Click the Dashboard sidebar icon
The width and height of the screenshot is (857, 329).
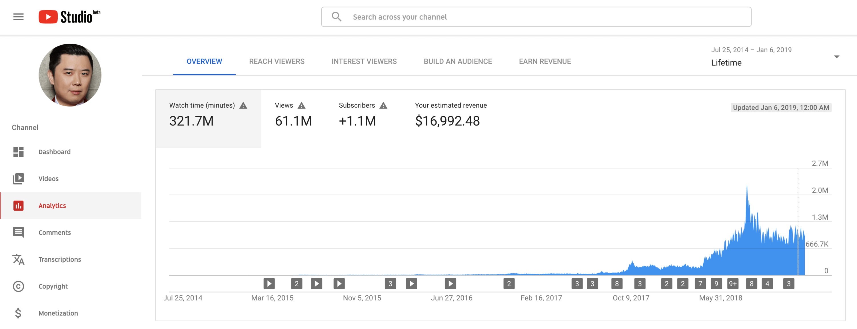tap(18, 152)
